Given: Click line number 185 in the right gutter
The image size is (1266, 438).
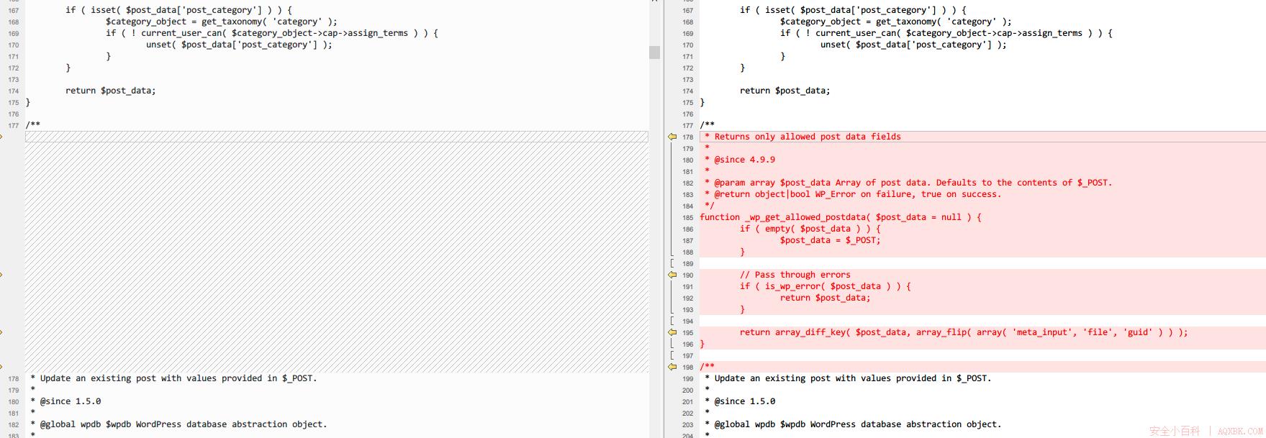Looking at the screenshot, I should [688, 218].
